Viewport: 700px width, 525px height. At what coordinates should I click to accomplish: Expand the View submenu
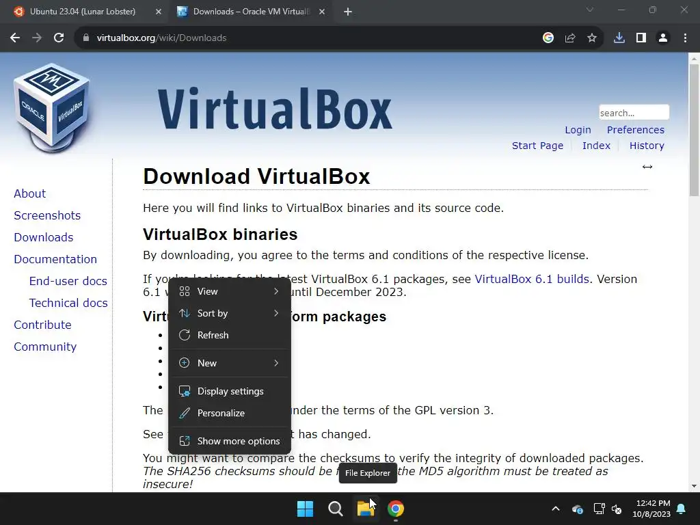coord(230,291)
